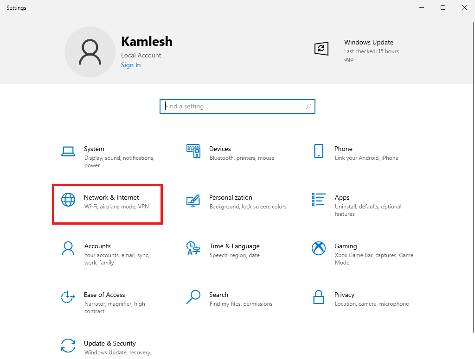Select Search category title
Image resolution: width=475 pixels, height=359 pixels.
(x=219, y=295)
